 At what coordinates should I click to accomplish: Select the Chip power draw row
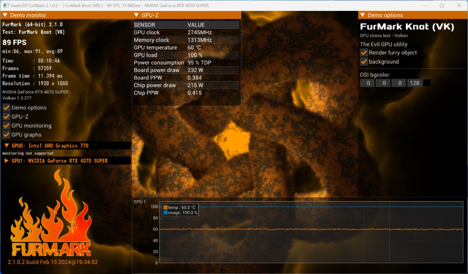[186, 85]
